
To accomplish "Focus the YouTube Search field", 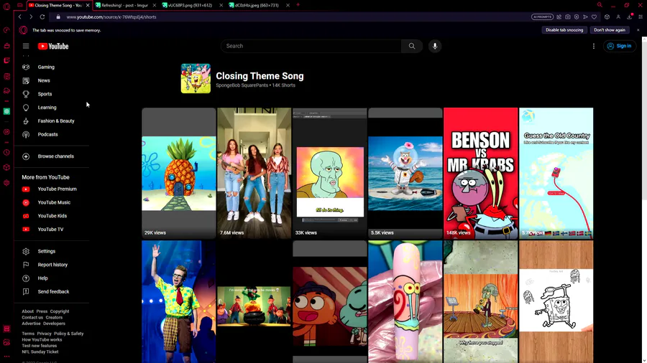I will (311, 46).
